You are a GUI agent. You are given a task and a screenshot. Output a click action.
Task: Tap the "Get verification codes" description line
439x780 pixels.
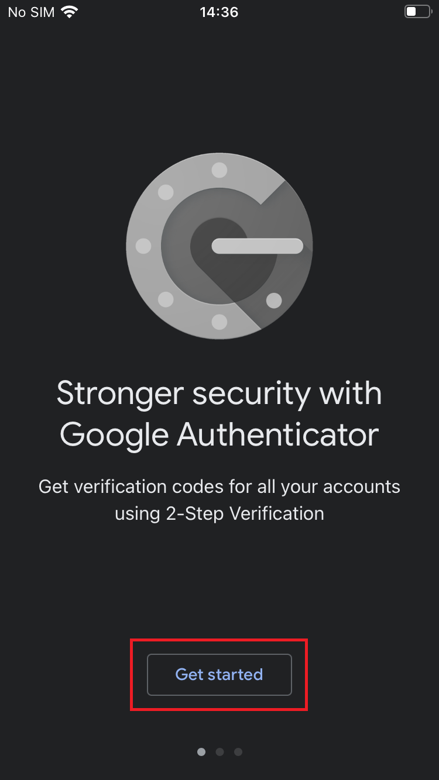pos(220,486)
